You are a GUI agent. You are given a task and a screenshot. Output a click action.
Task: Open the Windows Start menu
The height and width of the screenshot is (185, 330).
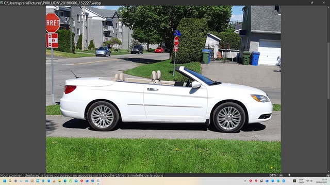[5, 181]
